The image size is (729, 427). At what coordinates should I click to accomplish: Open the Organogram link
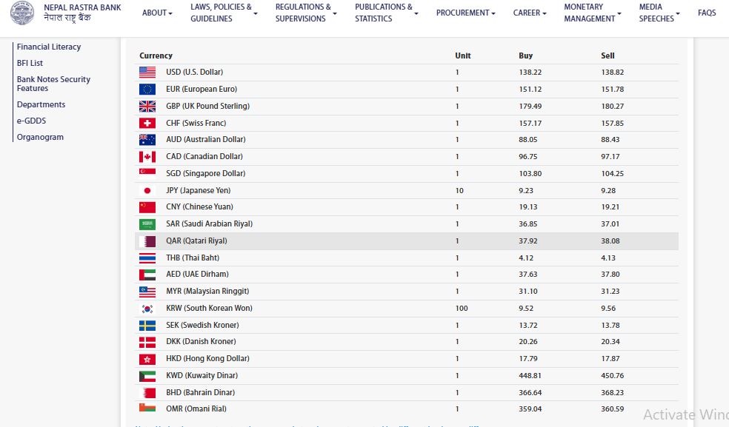pyautogui.click(x=40, y=137)
